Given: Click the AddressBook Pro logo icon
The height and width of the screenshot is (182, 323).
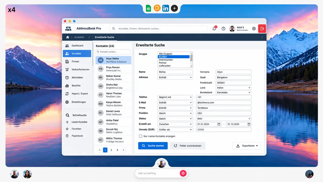Looking at the screenshot, I should coord(68,28).
